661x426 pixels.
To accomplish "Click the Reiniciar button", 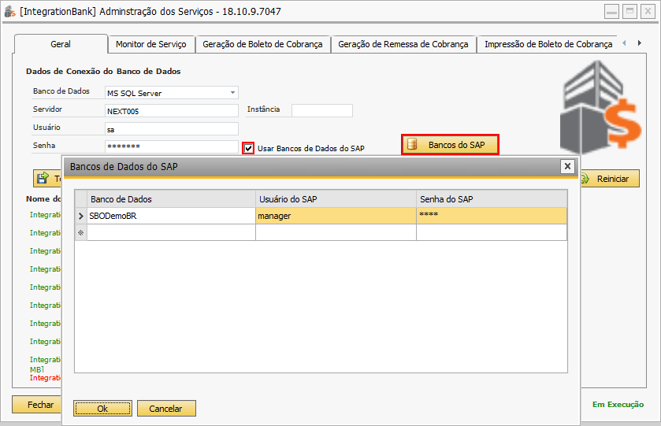I will 610,179.
